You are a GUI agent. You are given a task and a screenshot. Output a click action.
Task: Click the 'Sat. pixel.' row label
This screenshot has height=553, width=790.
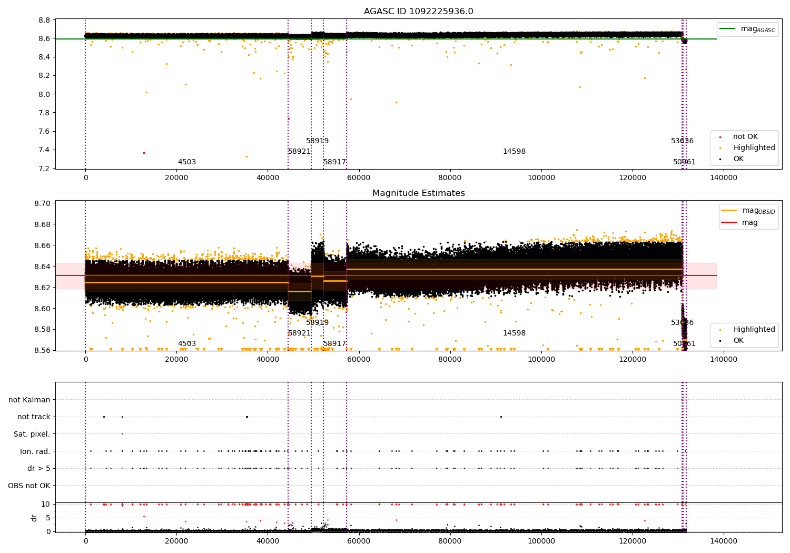coord(32,434)
